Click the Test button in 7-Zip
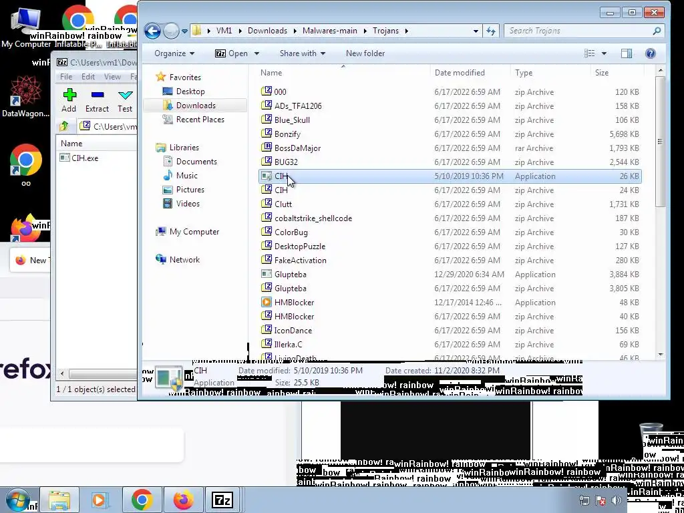 pos(125,101)
